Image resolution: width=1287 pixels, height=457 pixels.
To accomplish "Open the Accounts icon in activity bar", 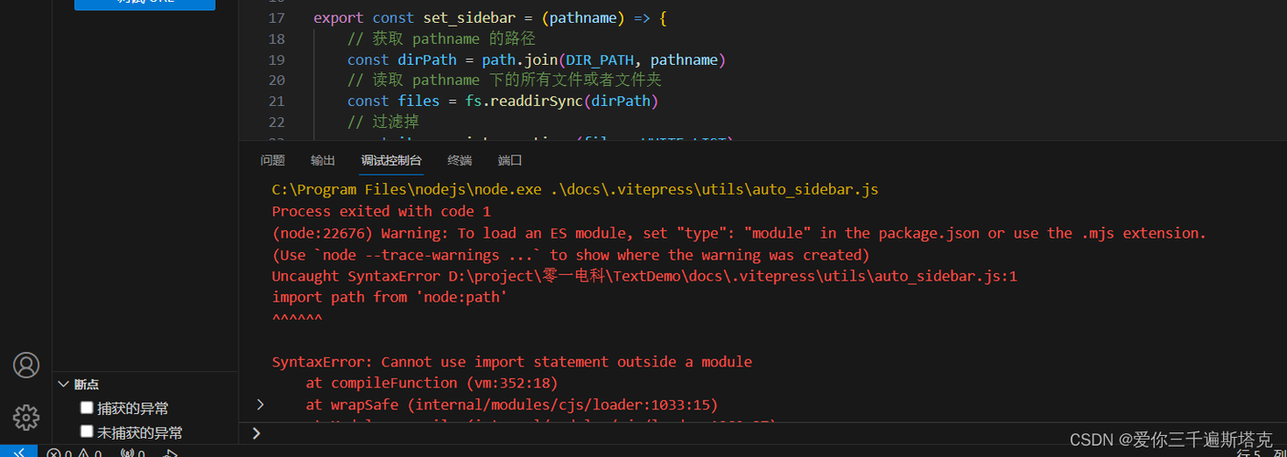I will click(x=26, y=366).
